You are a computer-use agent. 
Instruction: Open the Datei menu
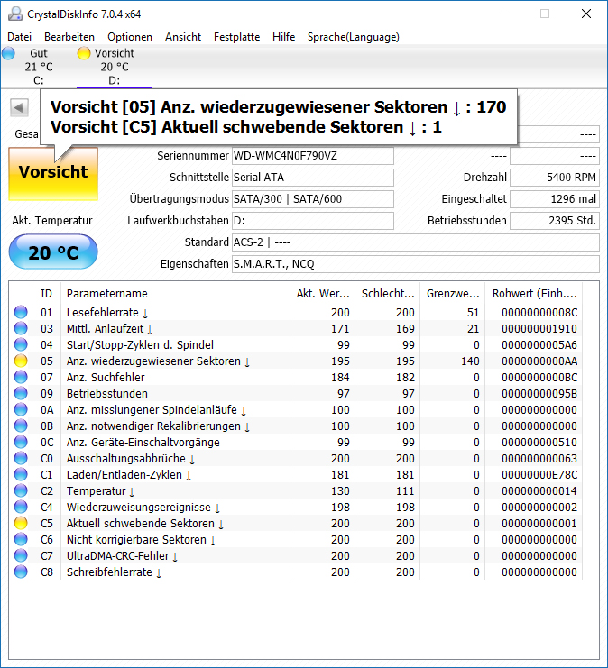click(x=20, y=37)
